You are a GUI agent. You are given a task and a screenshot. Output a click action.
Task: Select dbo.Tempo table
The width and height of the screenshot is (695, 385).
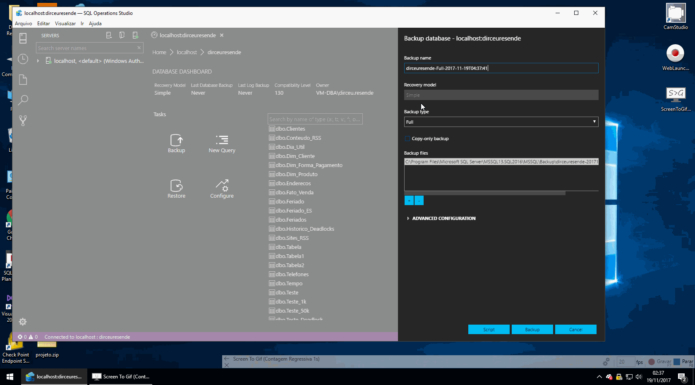point(289,284)
